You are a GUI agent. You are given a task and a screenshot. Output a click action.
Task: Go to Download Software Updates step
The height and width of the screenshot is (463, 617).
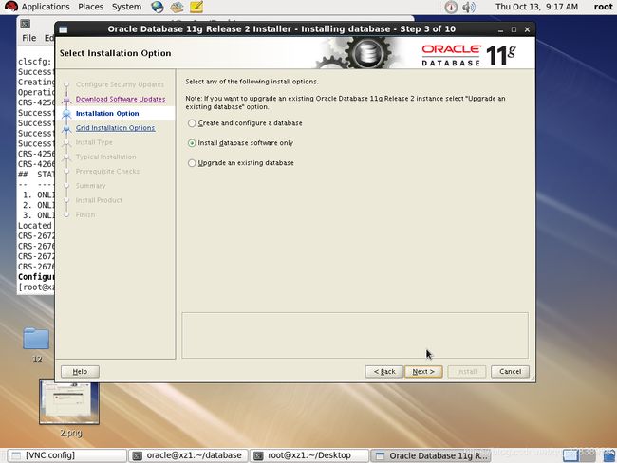pos(121,99)
